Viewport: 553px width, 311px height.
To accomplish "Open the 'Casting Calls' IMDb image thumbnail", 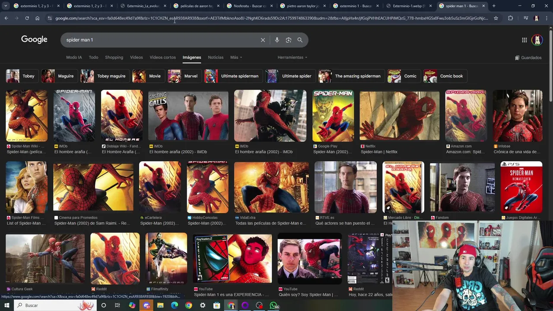I will coord(188,116).
